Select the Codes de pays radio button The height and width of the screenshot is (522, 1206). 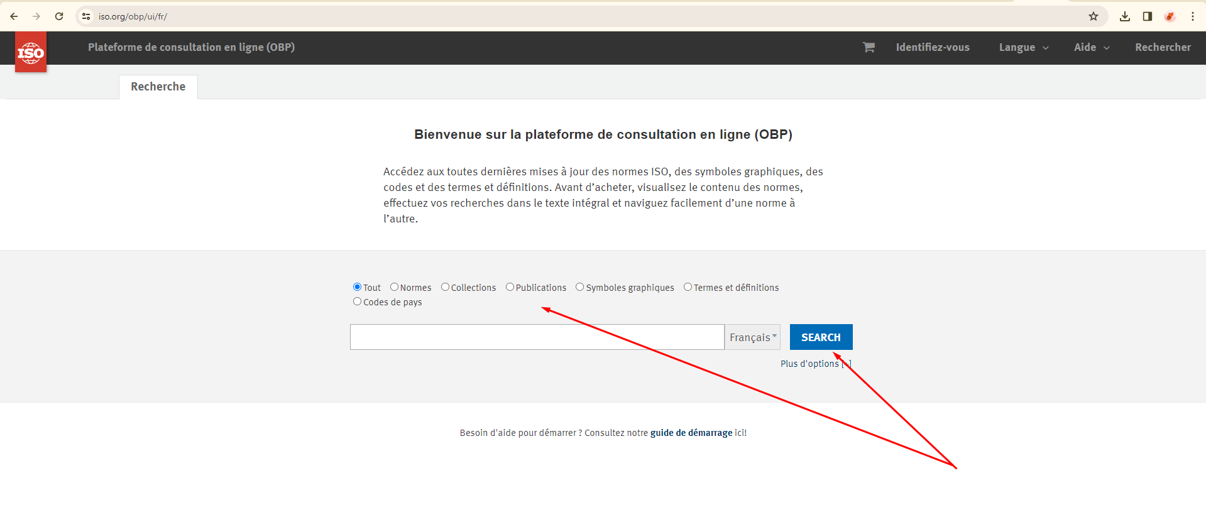(357, 302)
